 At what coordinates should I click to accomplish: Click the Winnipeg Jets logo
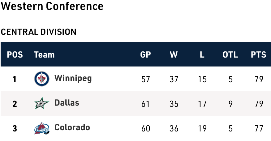pos(41,79)
